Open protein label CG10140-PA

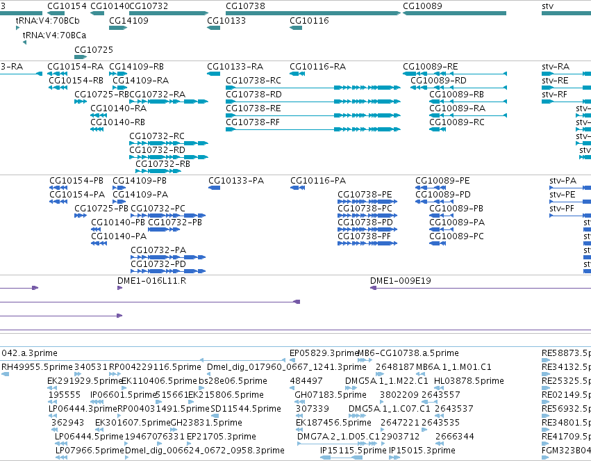click(x=119, y=236)
